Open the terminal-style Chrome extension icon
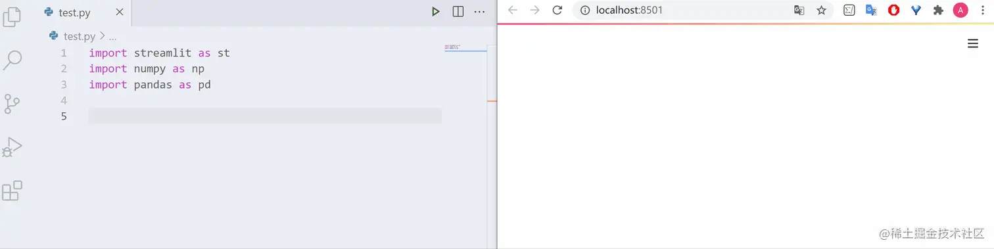 coord(849,10)
